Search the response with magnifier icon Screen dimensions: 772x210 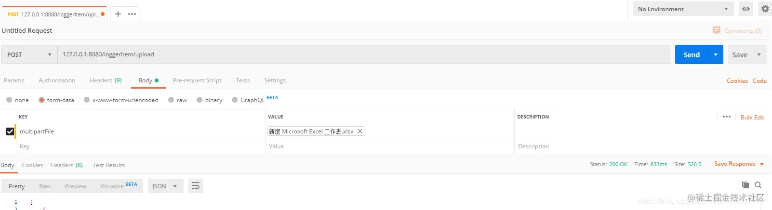tap(758, 185)
